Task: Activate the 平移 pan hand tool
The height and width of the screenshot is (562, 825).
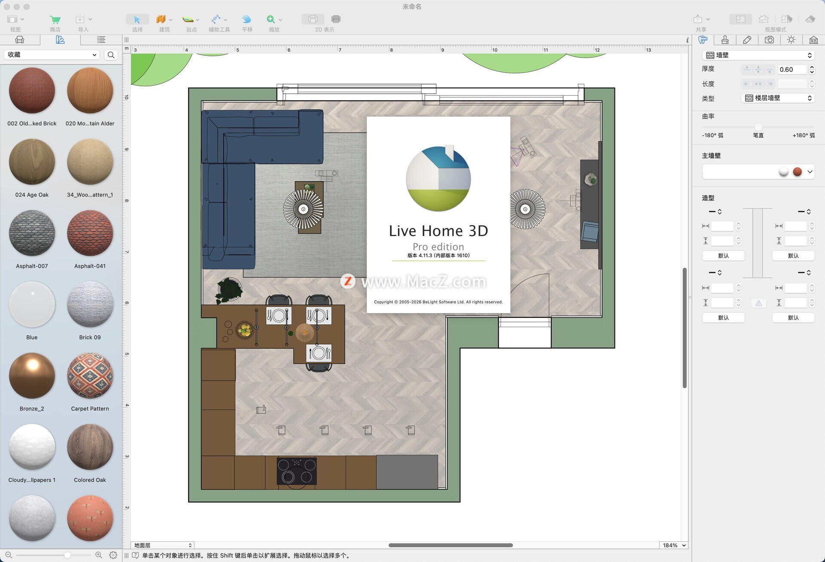Action: (x=247, y=19)
